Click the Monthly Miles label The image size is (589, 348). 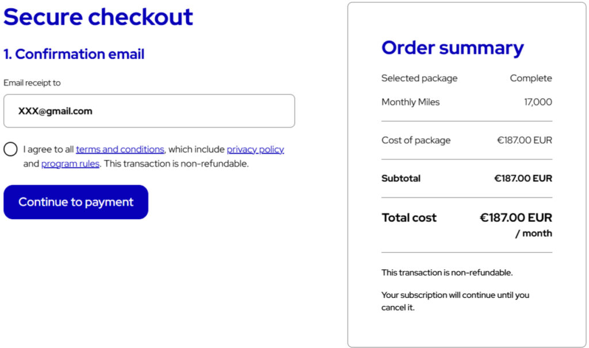410,102
